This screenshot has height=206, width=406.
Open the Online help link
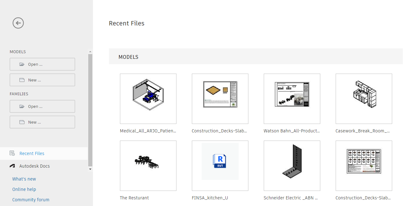[24, 189]
